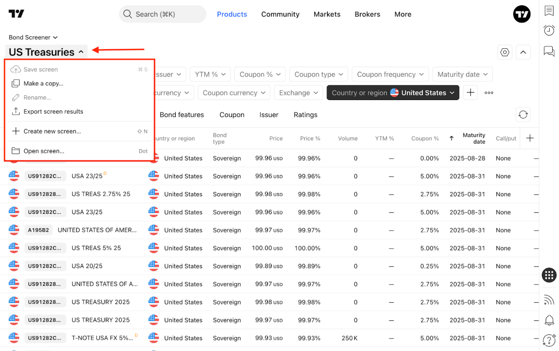Open the Brokers nav link
559x351 pixels.
point(367,14)
